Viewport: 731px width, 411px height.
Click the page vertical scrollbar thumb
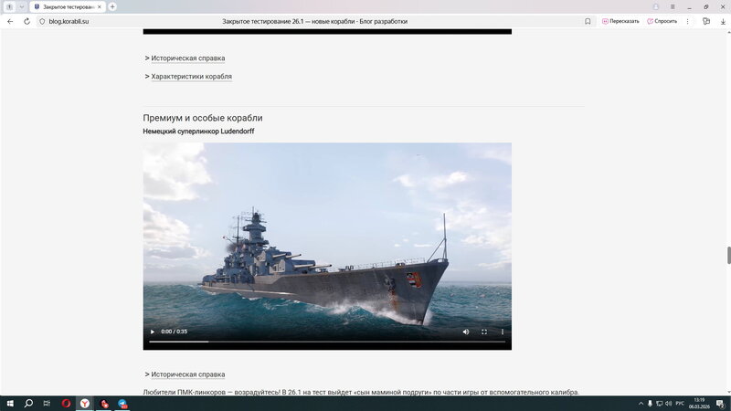coord(727,255)
